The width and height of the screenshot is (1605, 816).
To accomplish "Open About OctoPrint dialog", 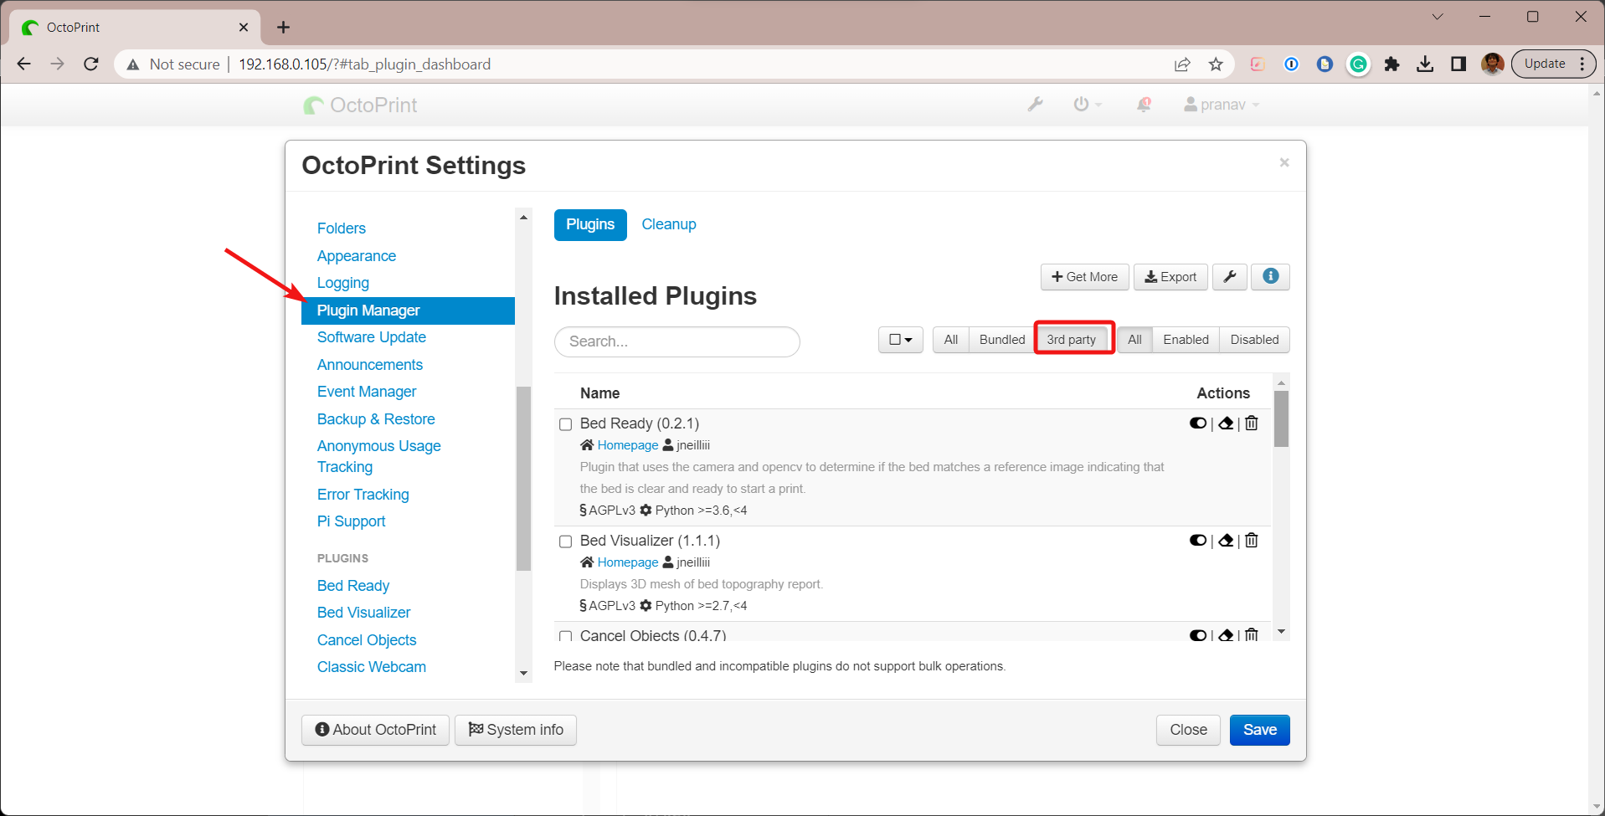I will click(375, 730).
